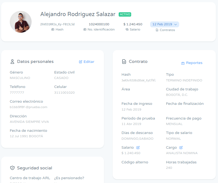Click the identification number 1024000100

pos(99,24)
